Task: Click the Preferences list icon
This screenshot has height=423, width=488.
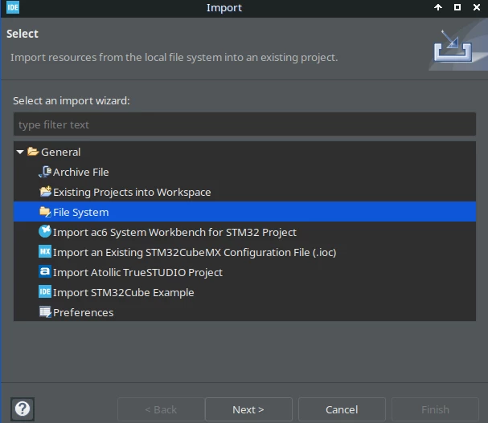Action: (x=46, y=312)
